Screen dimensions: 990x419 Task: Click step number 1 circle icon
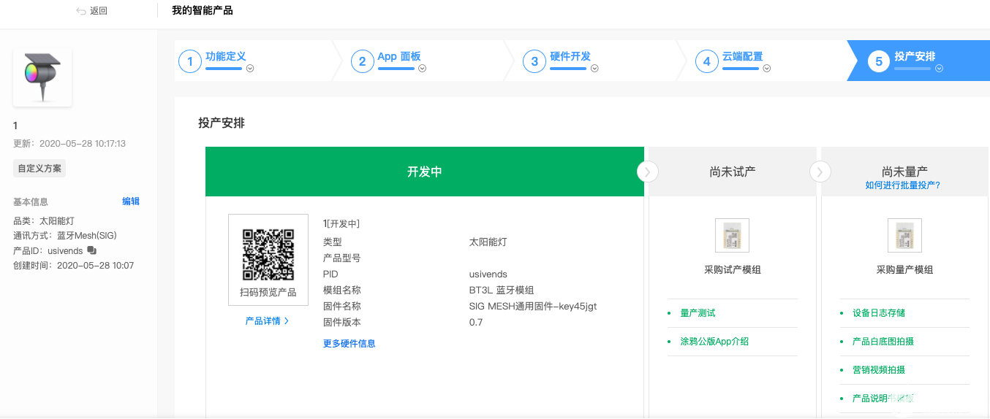point(190,61)
